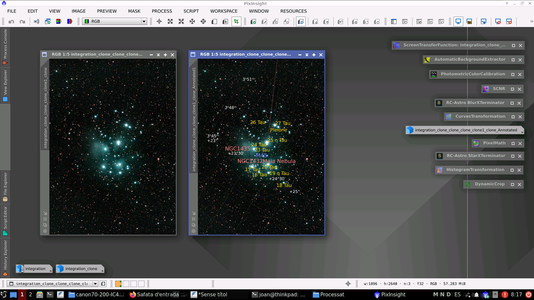Open the PROCESS menu
534x300 pixels.
coord(162,11)
